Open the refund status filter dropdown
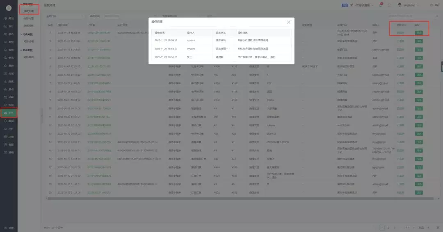Screen dimensions: 443x232 [181, 16]
